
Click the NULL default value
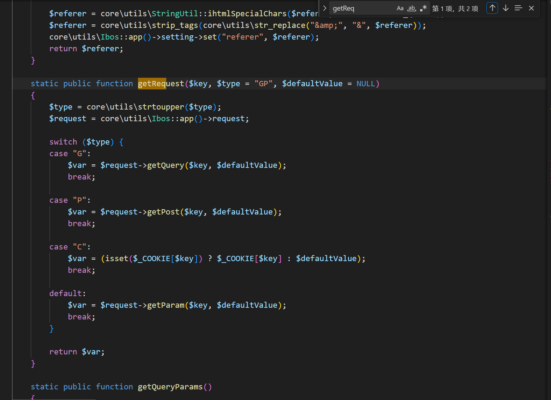point(366,84)
